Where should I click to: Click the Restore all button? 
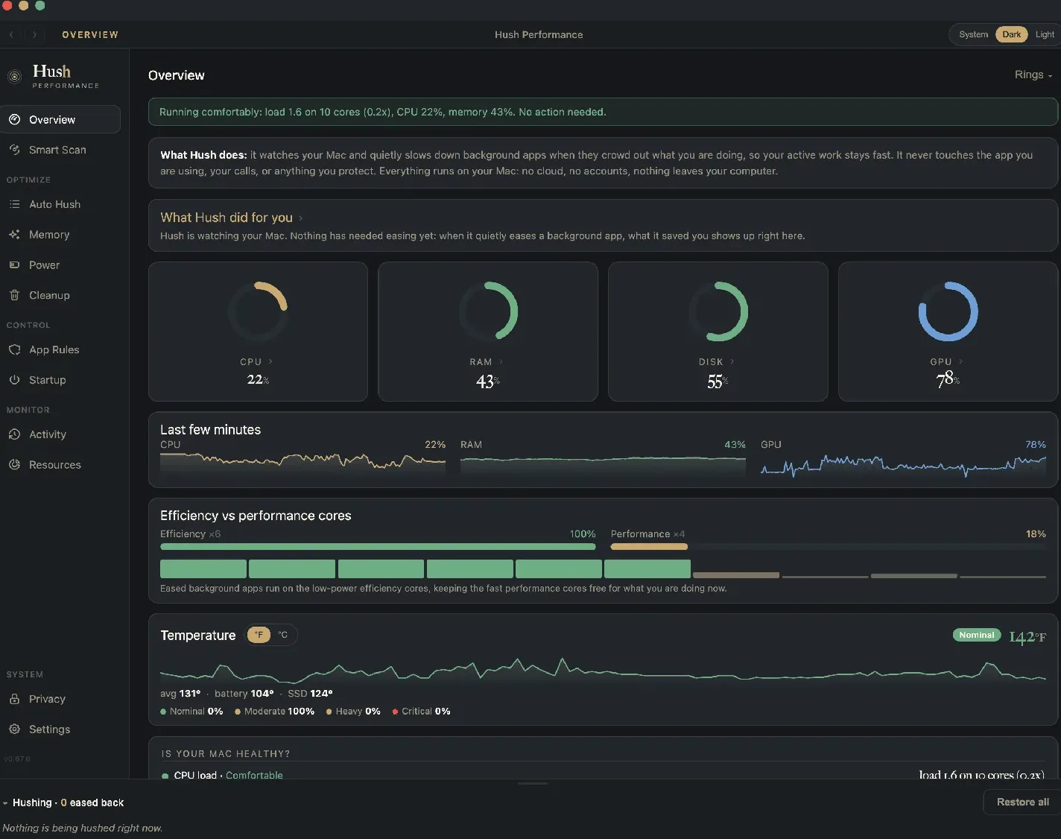coord(1022,802)
